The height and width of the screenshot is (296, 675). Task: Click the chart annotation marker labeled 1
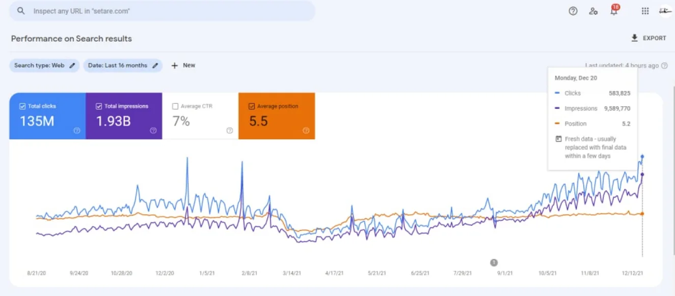(x=494, y=262)
